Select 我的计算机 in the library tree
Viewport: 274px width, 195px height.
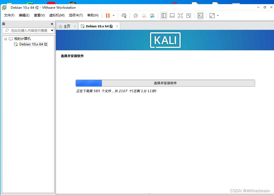pos(22,39)
